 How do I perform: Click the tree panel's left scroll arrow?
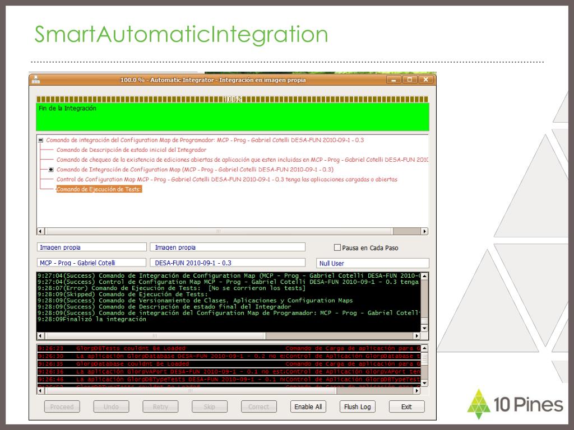tap(40, 231)
